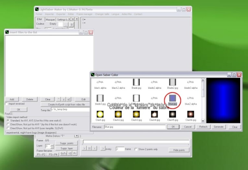Click the <0 frame button
This screenshot has height=170, width=248.
(x=70, y=153)
